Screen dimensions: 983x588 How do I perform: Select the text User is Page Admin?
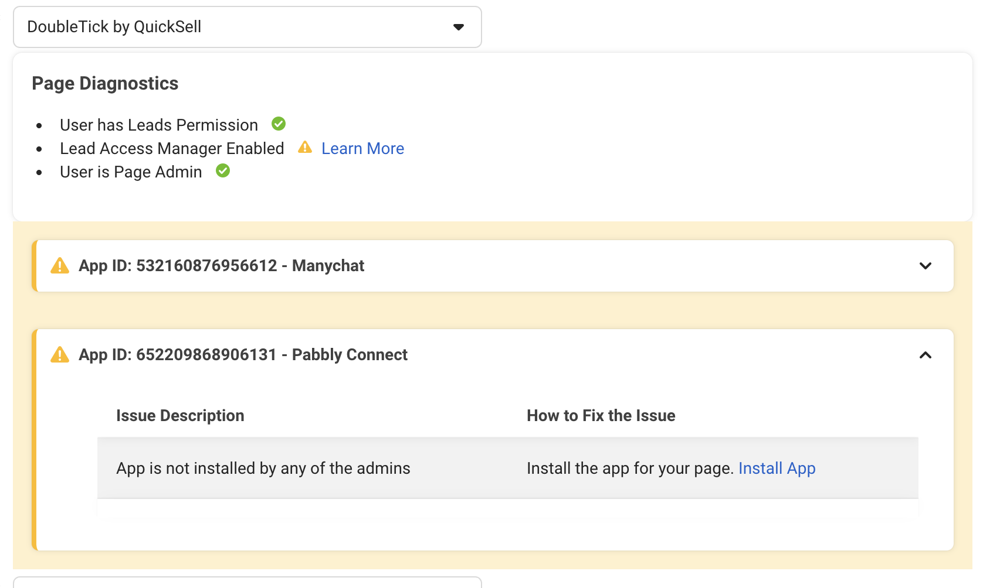click(131, 172)
